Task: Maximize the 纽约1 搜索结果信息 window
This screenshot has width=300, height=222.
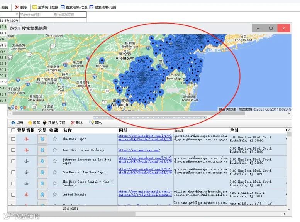Action: click(271, 28)
